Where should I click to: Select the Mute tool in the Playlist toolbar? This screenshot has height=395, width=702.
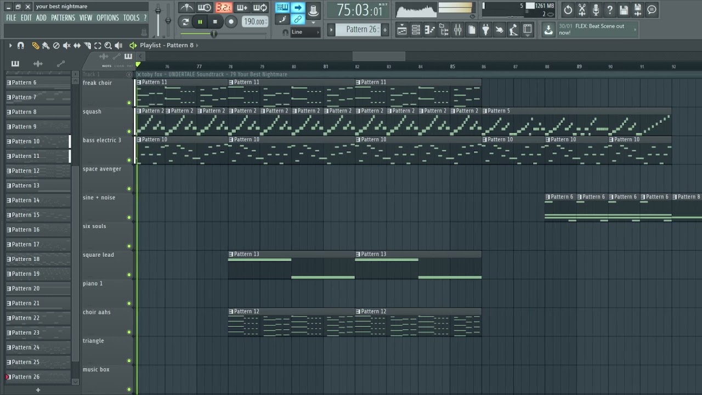pyautogui.click(x=67, y=46)
